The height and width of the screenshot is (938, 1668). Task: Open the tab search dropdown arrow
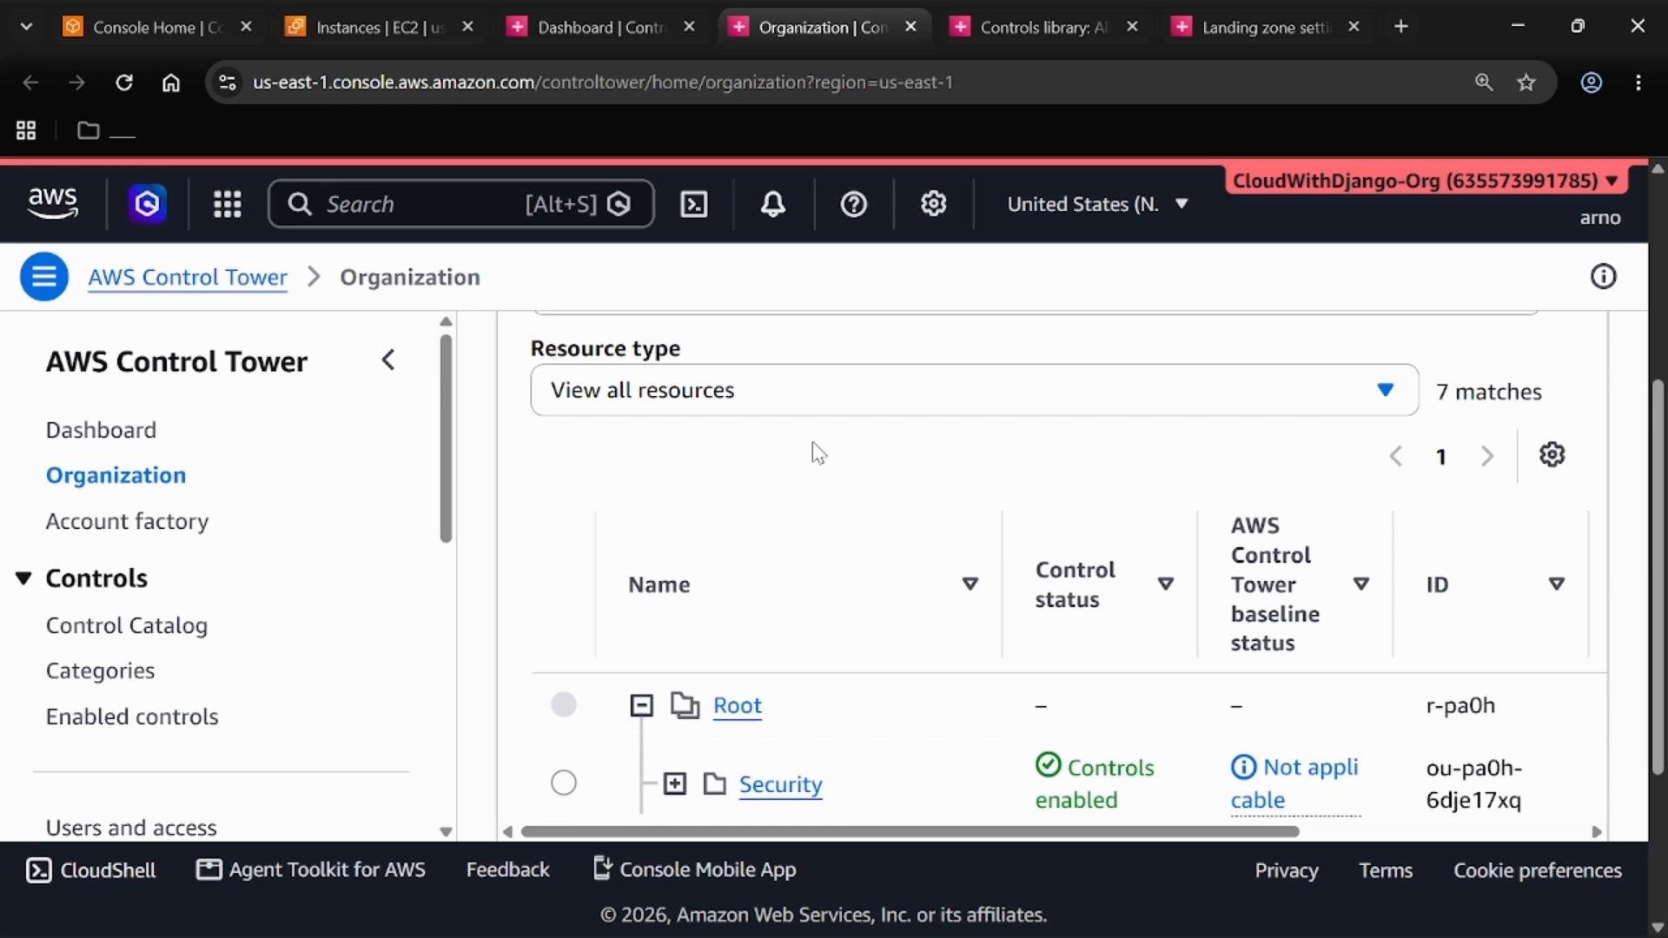(x=26, y=27)
